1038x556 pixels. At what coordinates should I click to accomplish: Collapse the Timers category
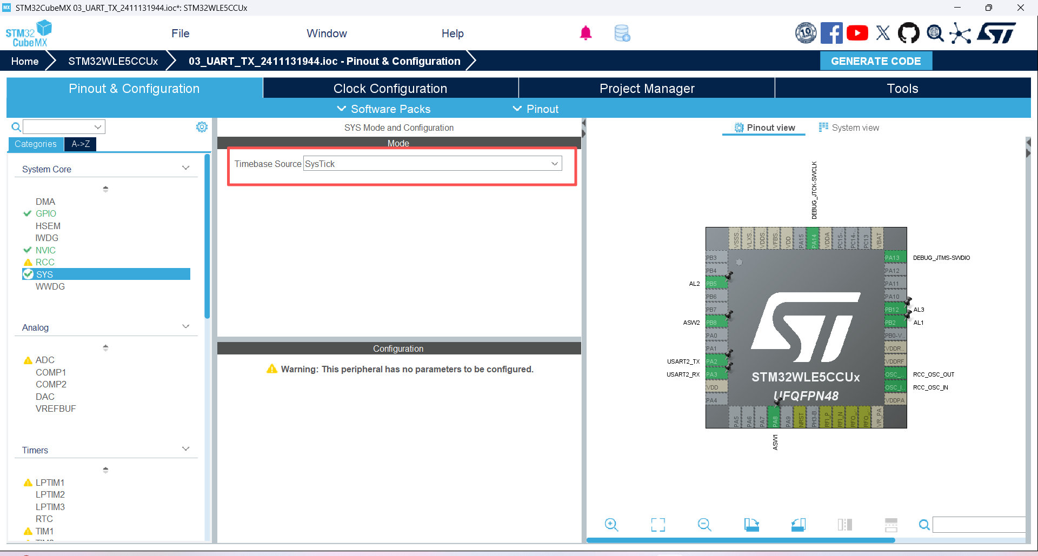tap(185, 449)
